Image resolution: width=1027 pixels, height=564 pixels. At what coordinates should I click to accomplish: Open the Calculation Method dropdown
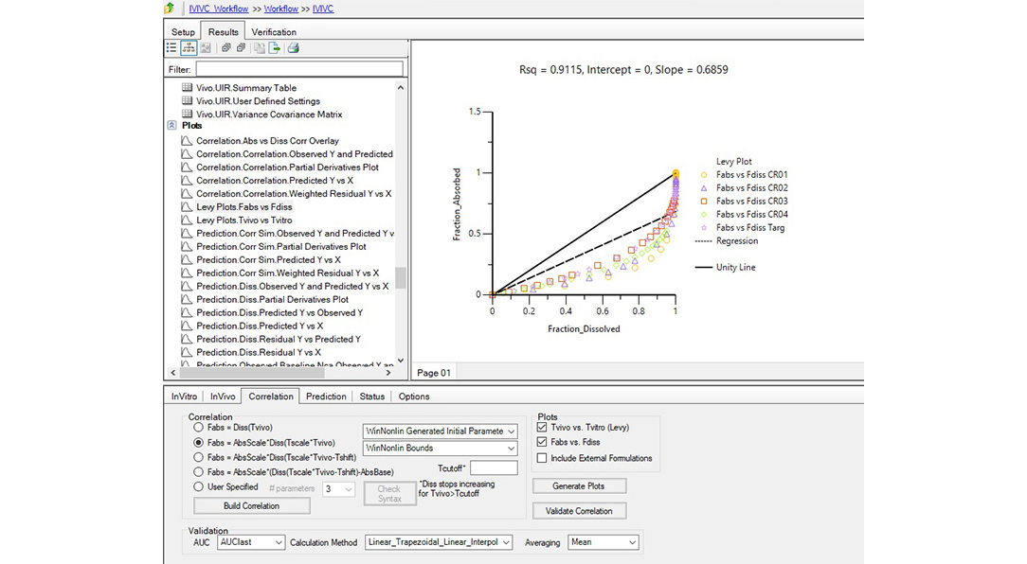click(438, 542)
